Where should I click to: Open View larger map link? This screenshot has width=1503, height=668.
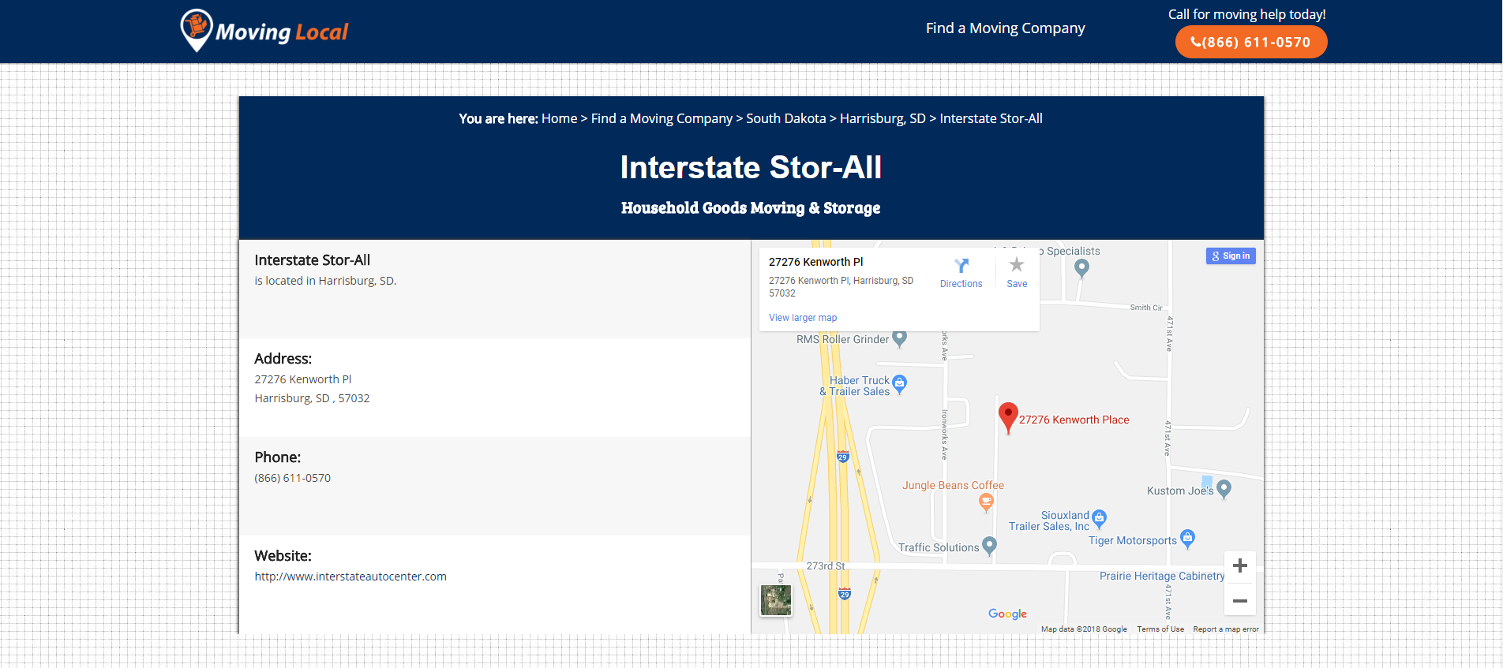pos(803,318)
